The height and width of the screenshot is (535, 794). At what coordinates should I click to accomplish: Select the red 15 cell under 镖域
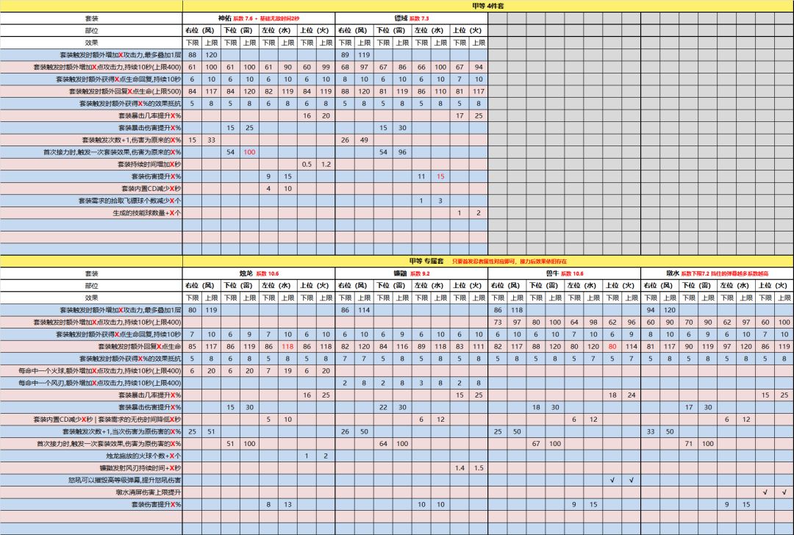point(440,176)
